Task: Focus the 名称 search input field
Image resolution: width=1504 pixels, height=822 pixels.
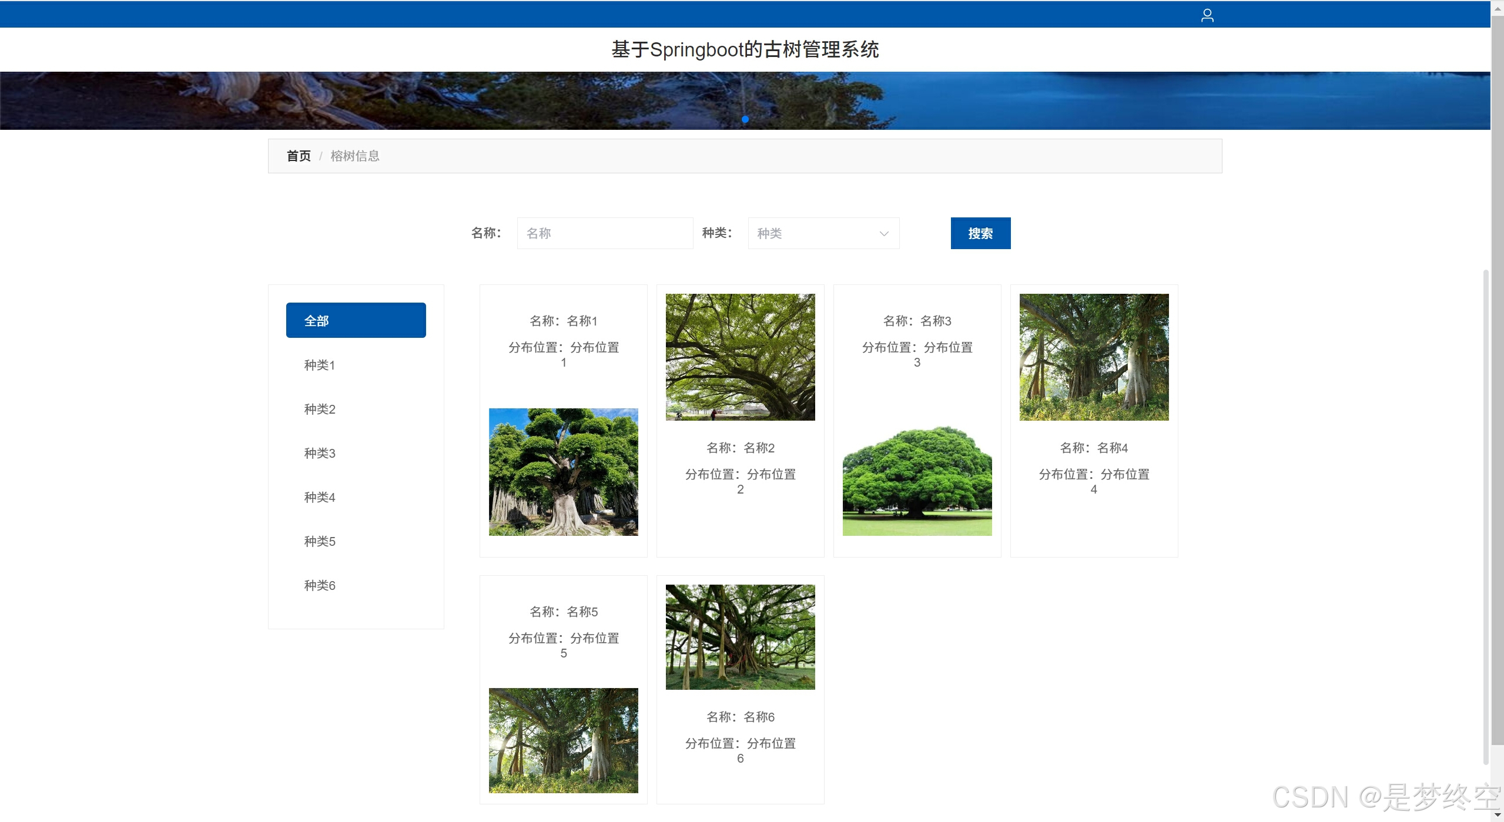Action: 605,233
